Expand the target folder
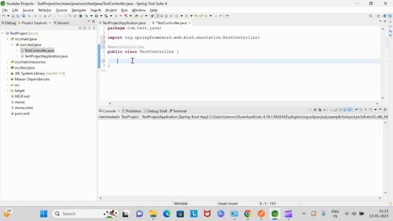Image resolution: width=393 pixels, height=221 pixels. point(7,90)
